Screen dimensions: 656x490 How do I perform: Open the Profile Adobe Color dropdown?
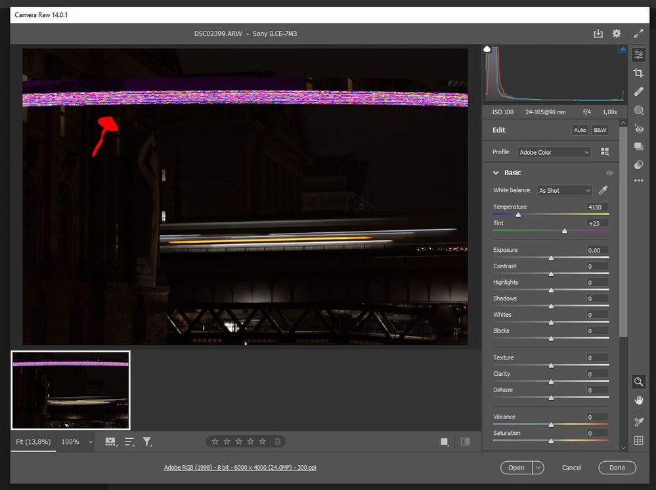(554, 152)
